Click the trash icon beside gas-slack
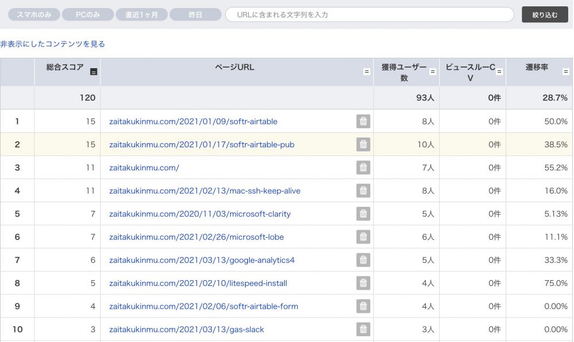574x342 pixels. pos(363,329)
